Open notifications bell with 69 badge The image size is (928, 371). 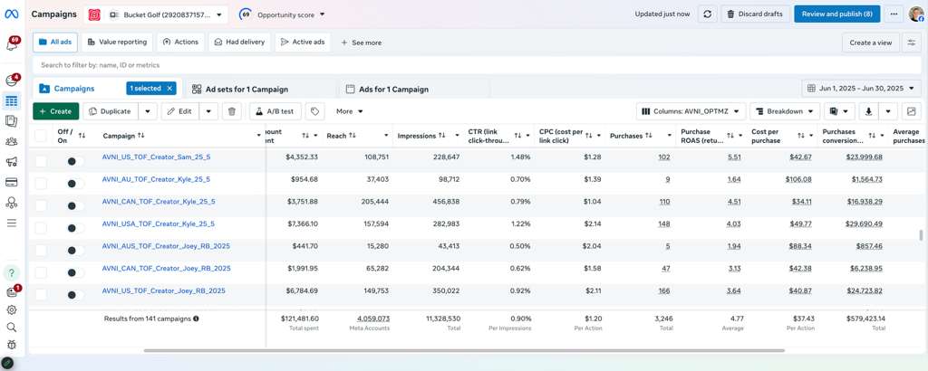11,43
